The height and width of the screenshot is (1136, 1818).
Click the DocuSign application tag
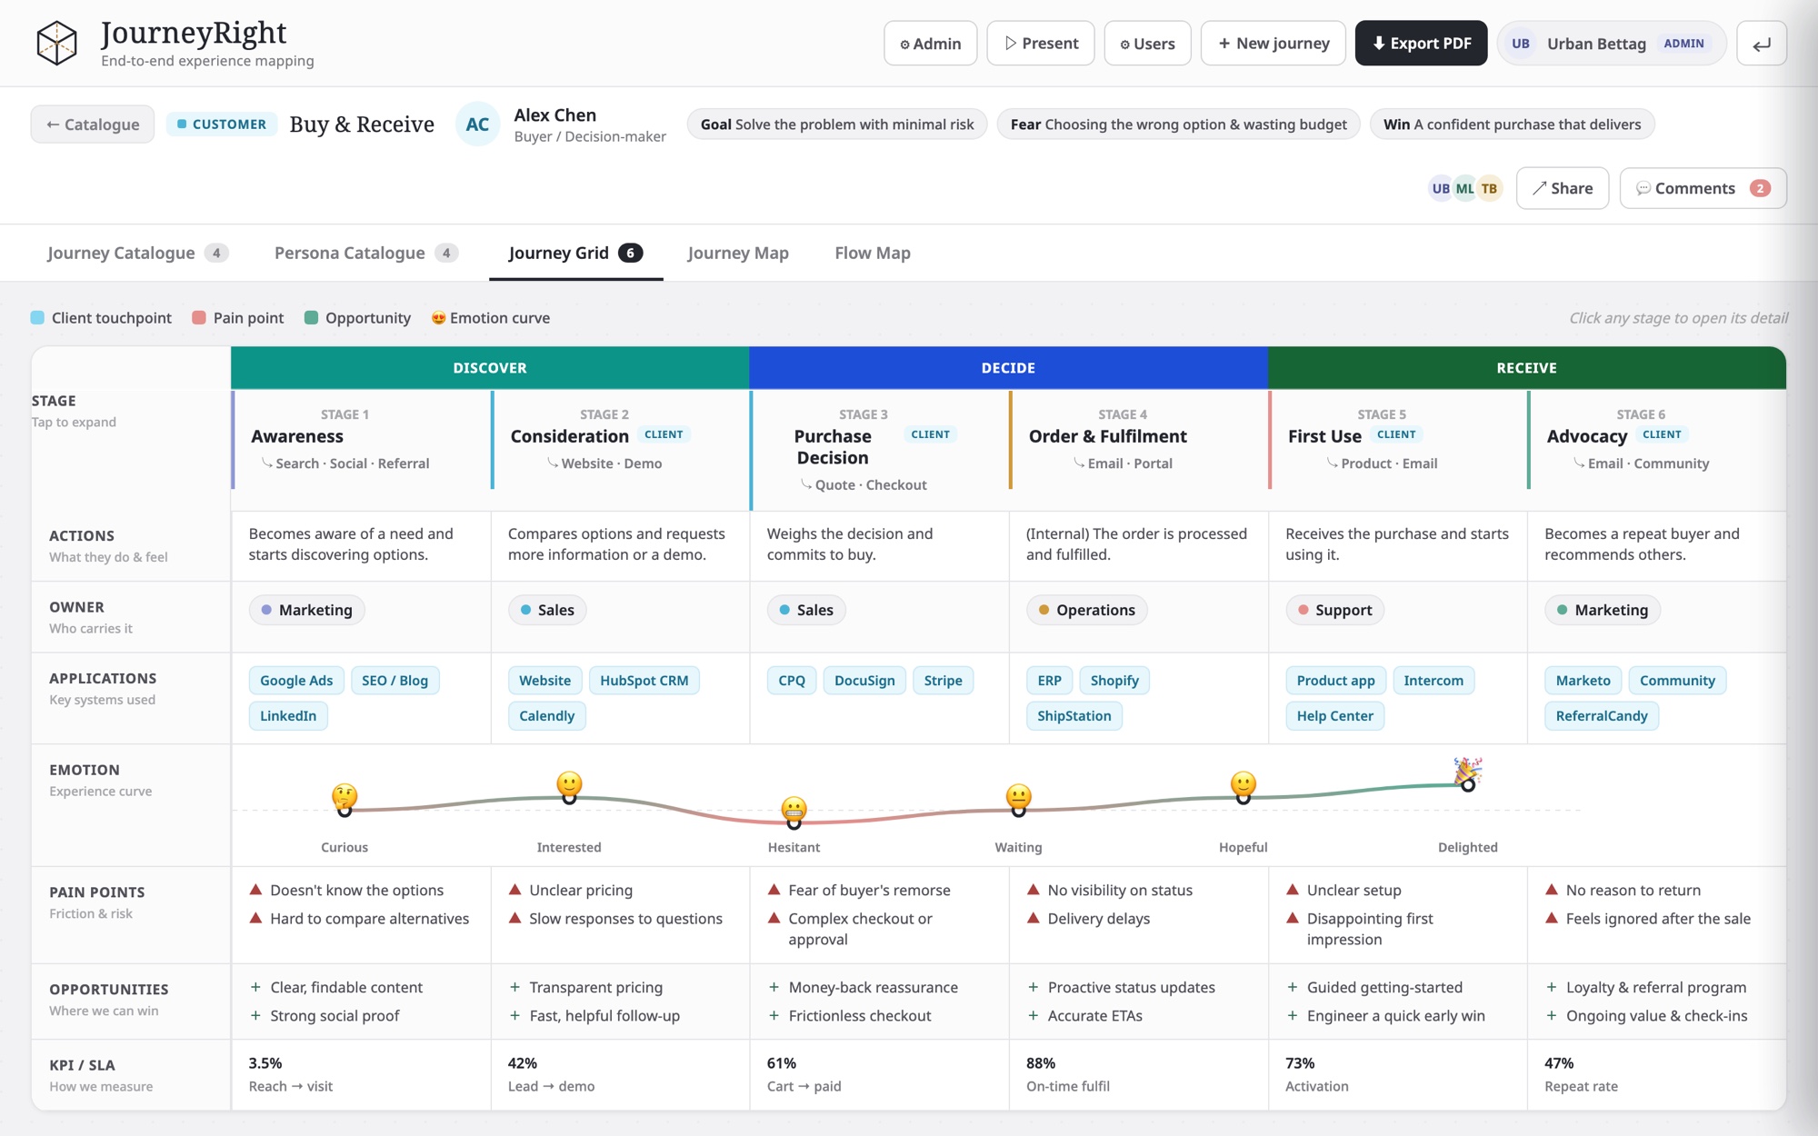tap(864, 681)
